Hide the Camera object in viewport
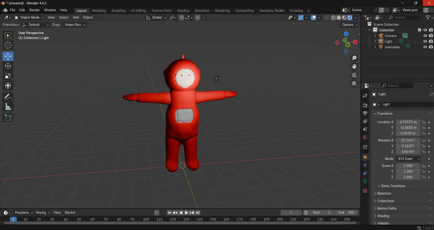This screenshot has width=434, height=230. coord(425,36)
